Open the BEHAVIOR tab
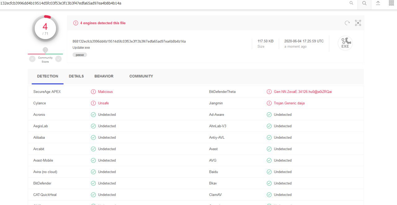Screen dimensions: 397x205 tap(104, 76)
